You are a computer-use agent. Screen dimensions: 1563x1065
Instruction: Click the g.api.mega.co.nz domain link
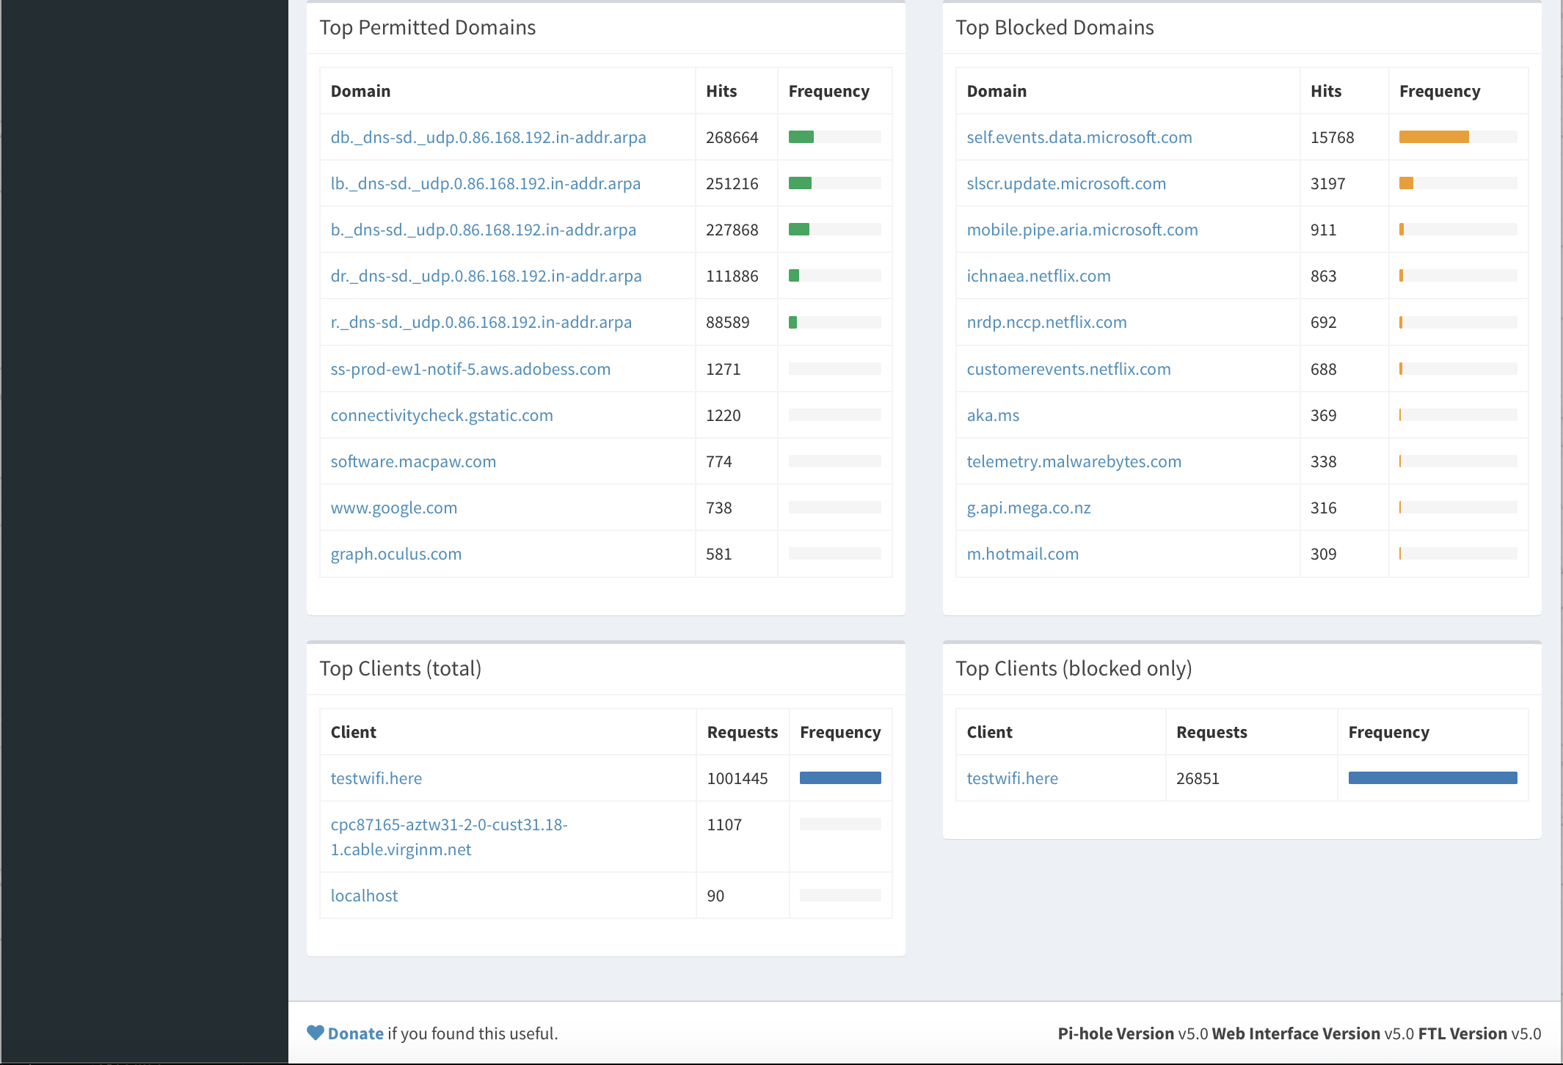(1028, 508)
